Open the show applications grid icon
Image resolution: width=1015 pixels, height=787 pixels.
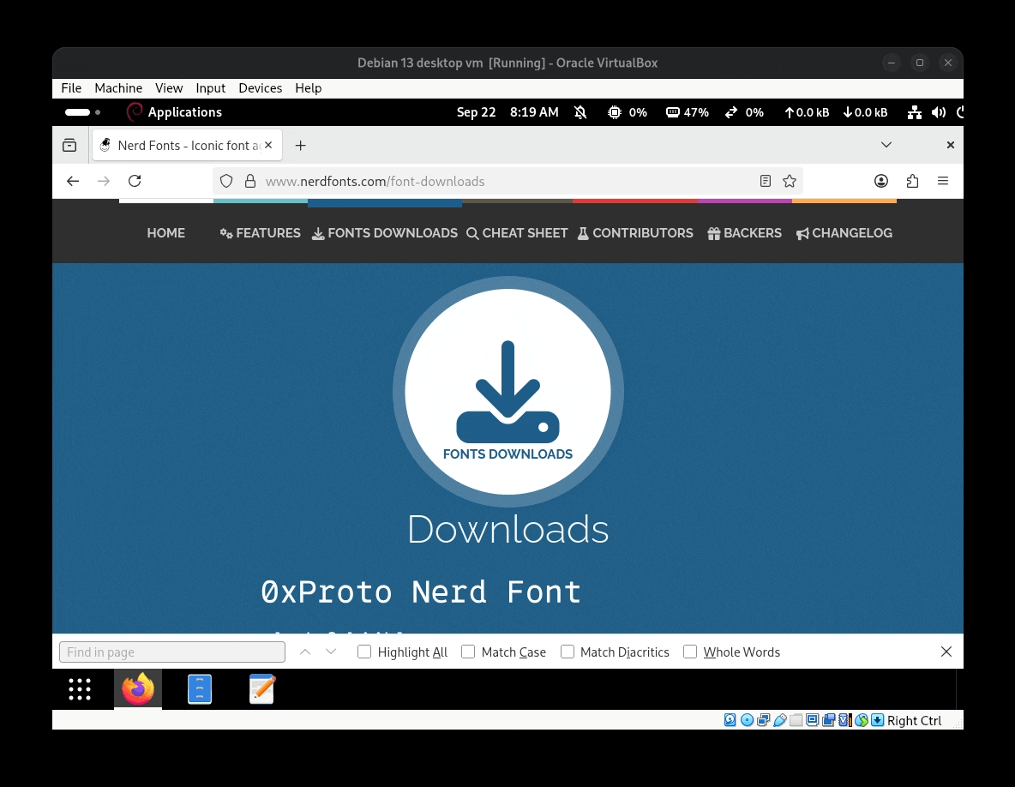pyautogui.click(x=80, y=689)
